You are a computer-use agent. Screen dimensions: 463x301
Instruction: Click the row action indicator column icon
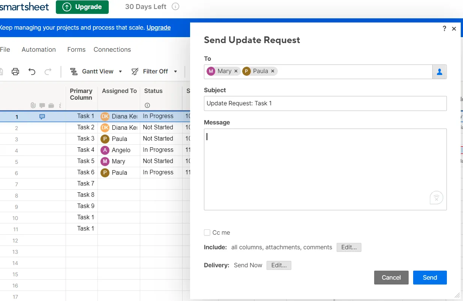point(60,106)
